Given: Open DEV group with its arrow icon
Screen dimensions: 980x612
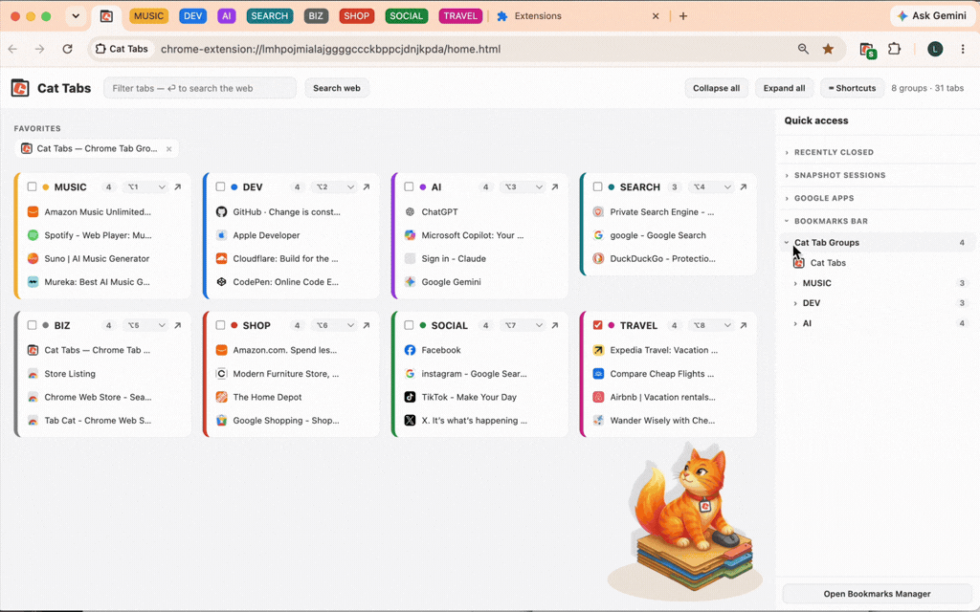Looking at the screenshot, I should (367, 186).
